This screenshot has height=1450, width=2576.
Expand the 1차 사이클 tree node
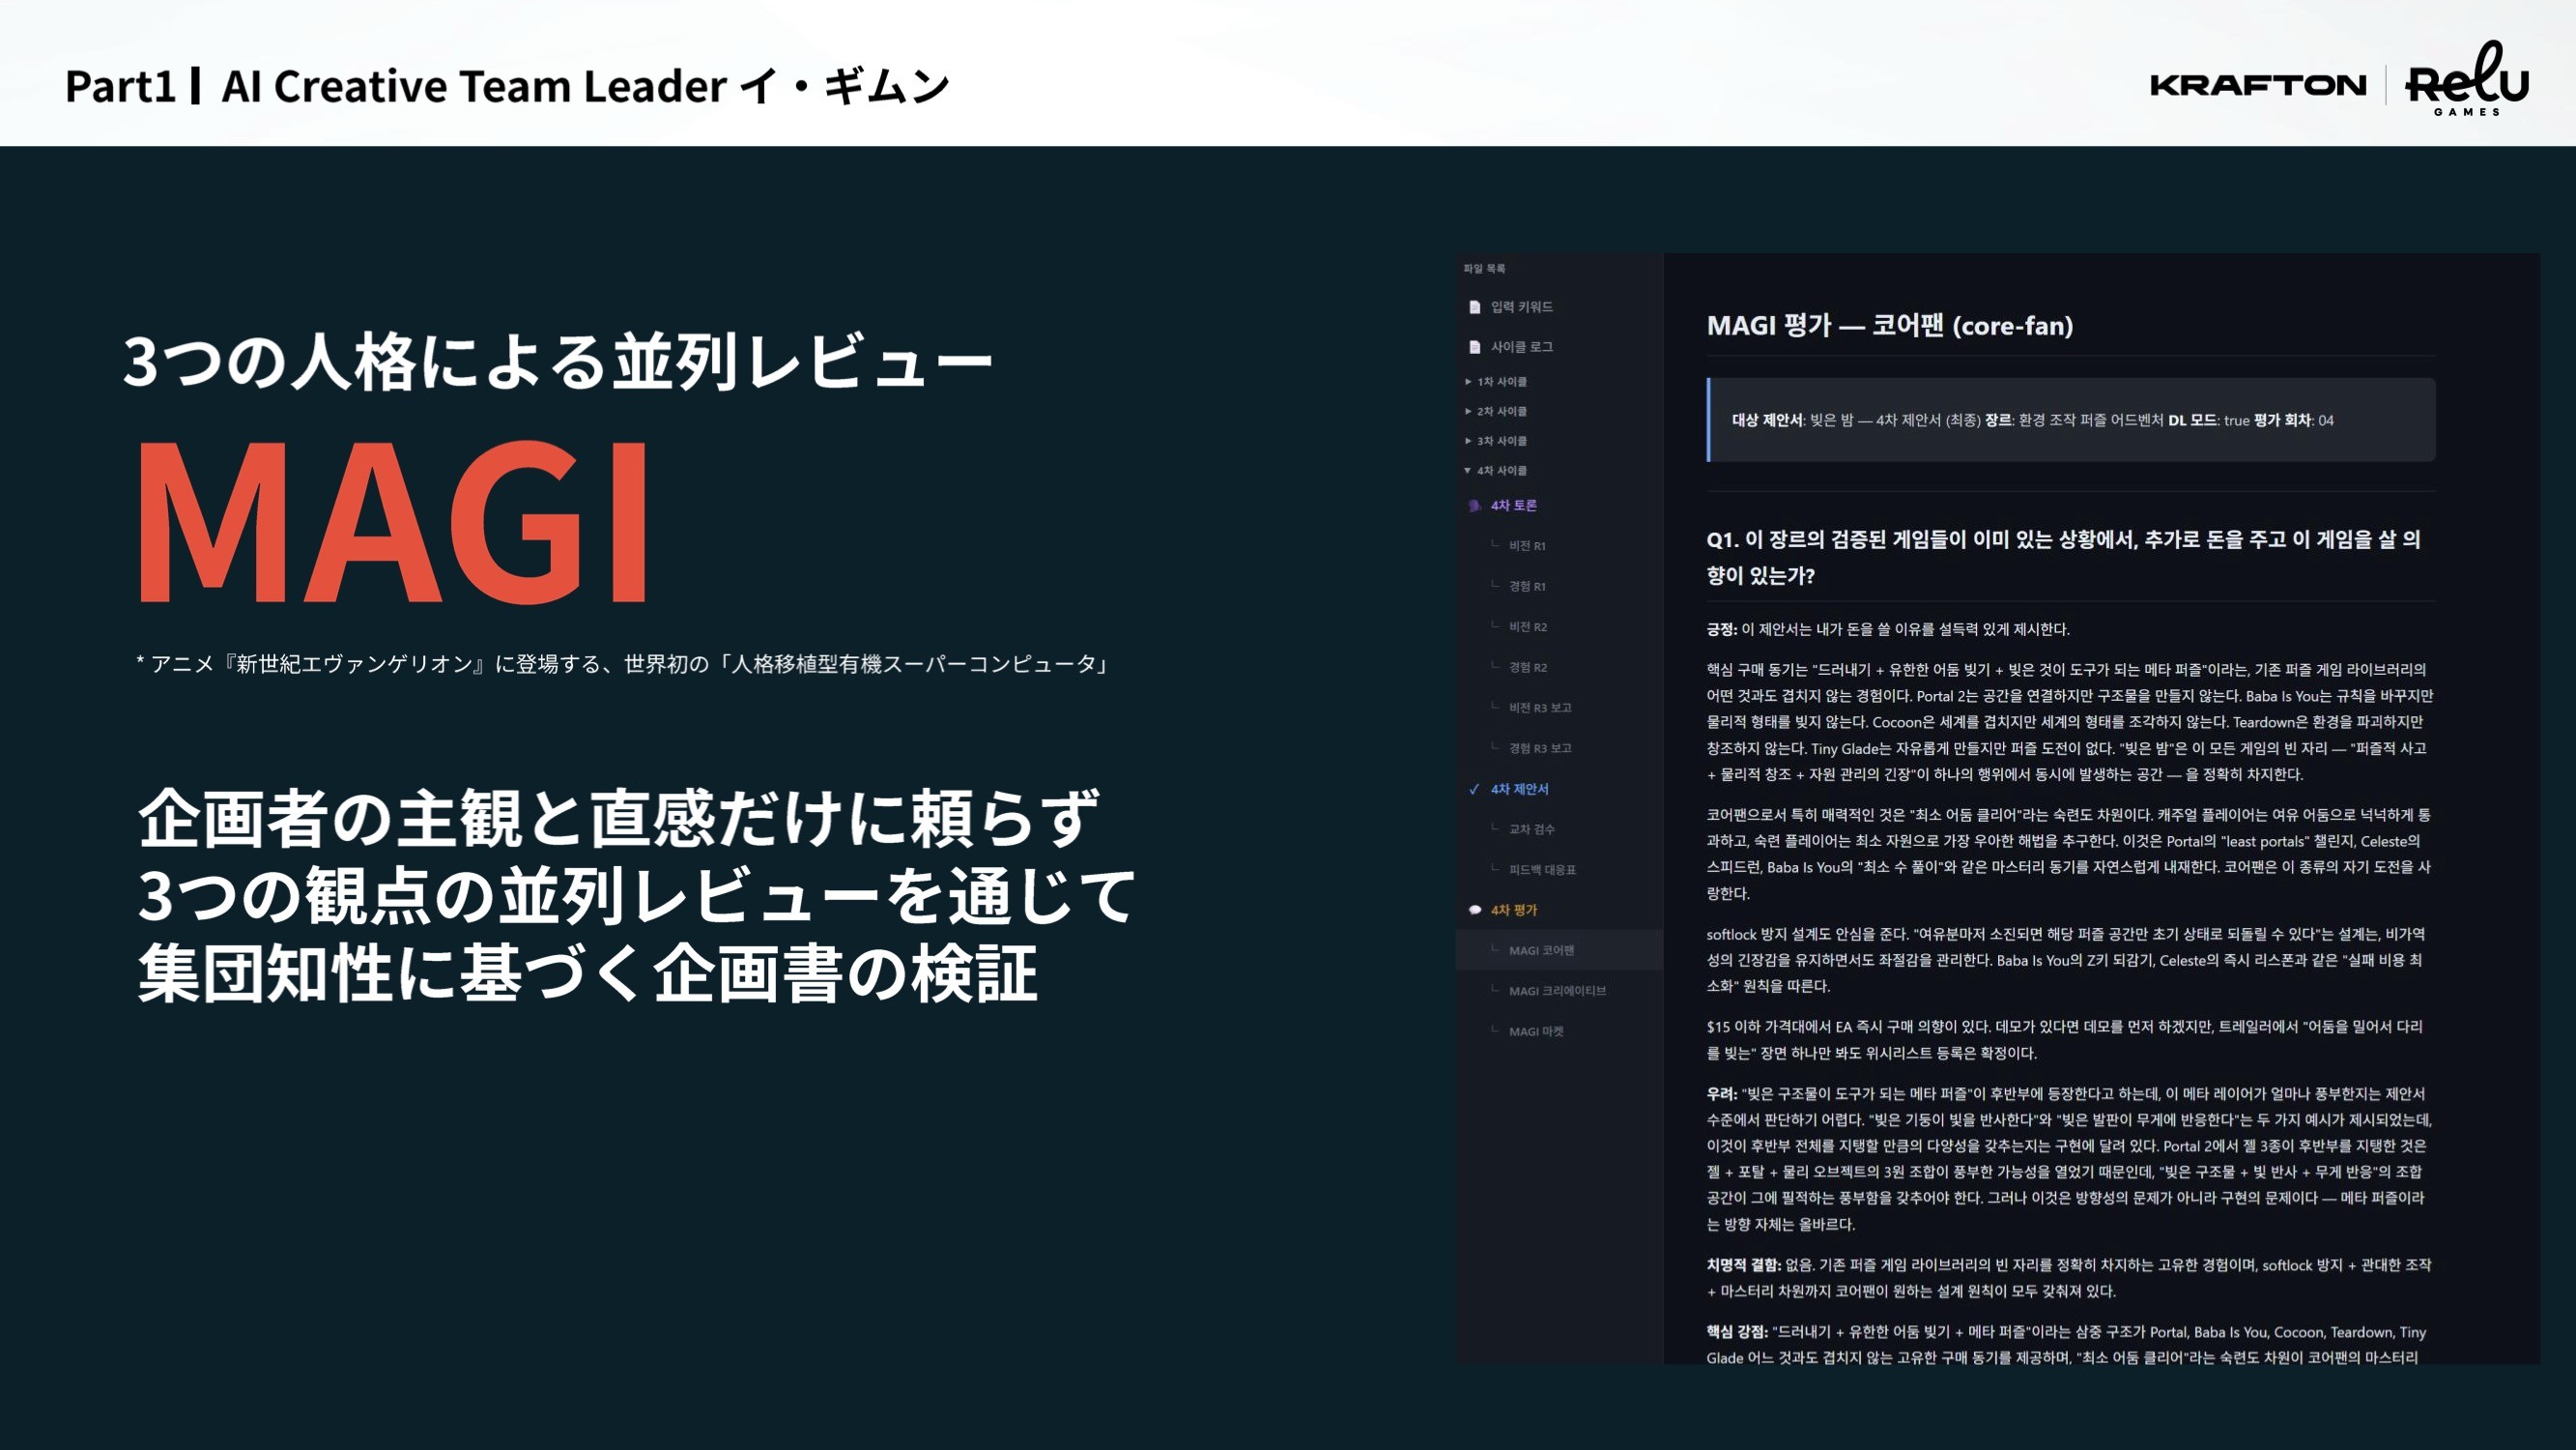tap(1496, 381)
